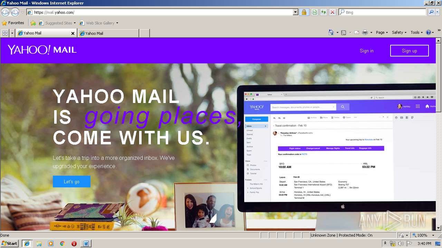Expand the command bar overflow chevron
This screenshot has height=248, width=442.
point(439,31)
